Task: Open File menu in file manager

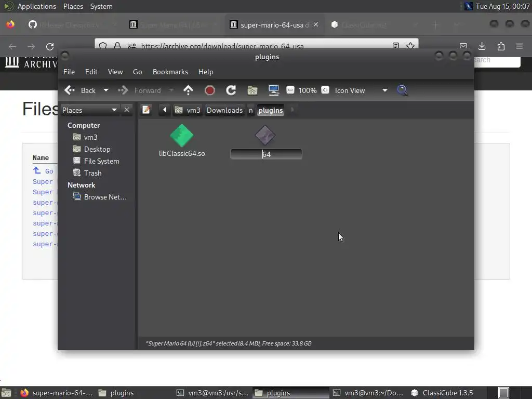Action: [69, 72]
